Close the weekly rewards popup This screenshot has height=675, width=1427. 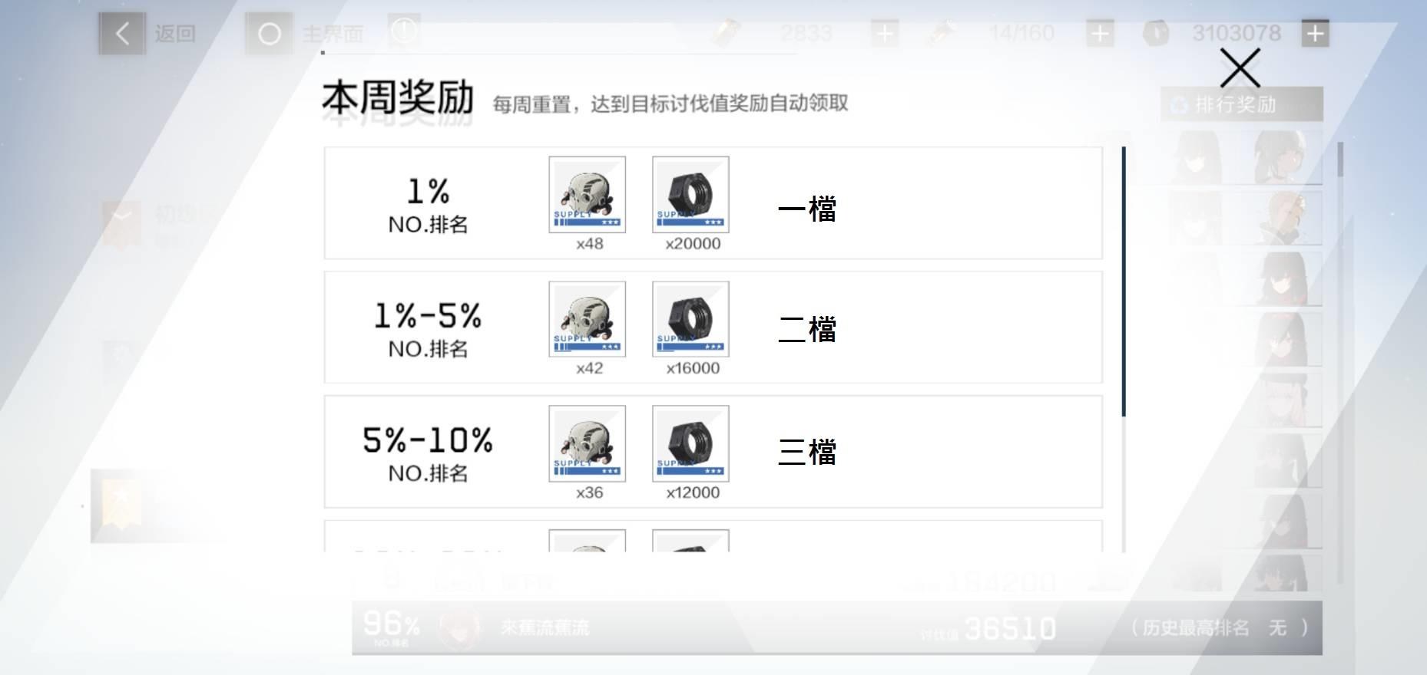click(x=1240, y=67)
